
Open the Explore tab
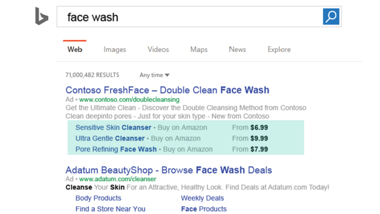[279, 49]
